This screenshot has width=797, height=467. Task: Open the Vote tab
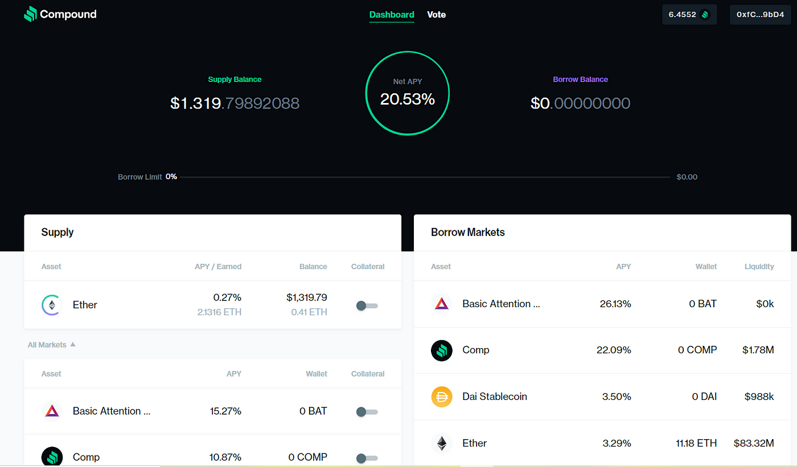(437, 15)
